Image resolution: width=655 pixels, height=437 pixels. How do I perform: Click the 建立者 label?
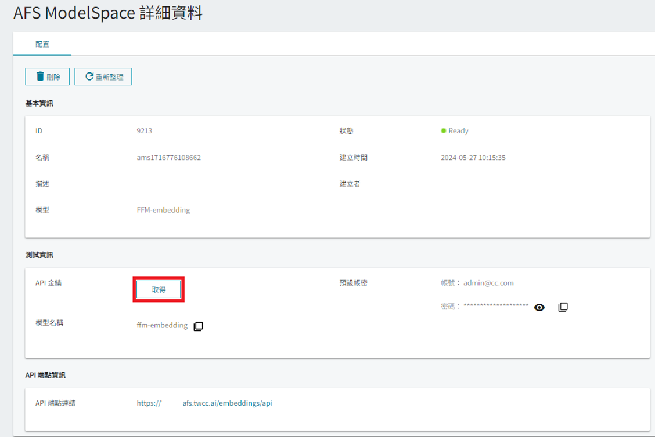(x=350, y=184)
